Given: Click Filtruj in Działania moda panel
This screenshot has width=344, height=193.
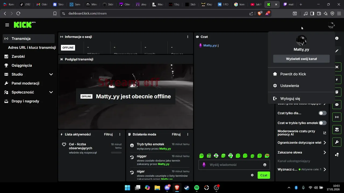Looking at the screenshot, I should point(176,134).
